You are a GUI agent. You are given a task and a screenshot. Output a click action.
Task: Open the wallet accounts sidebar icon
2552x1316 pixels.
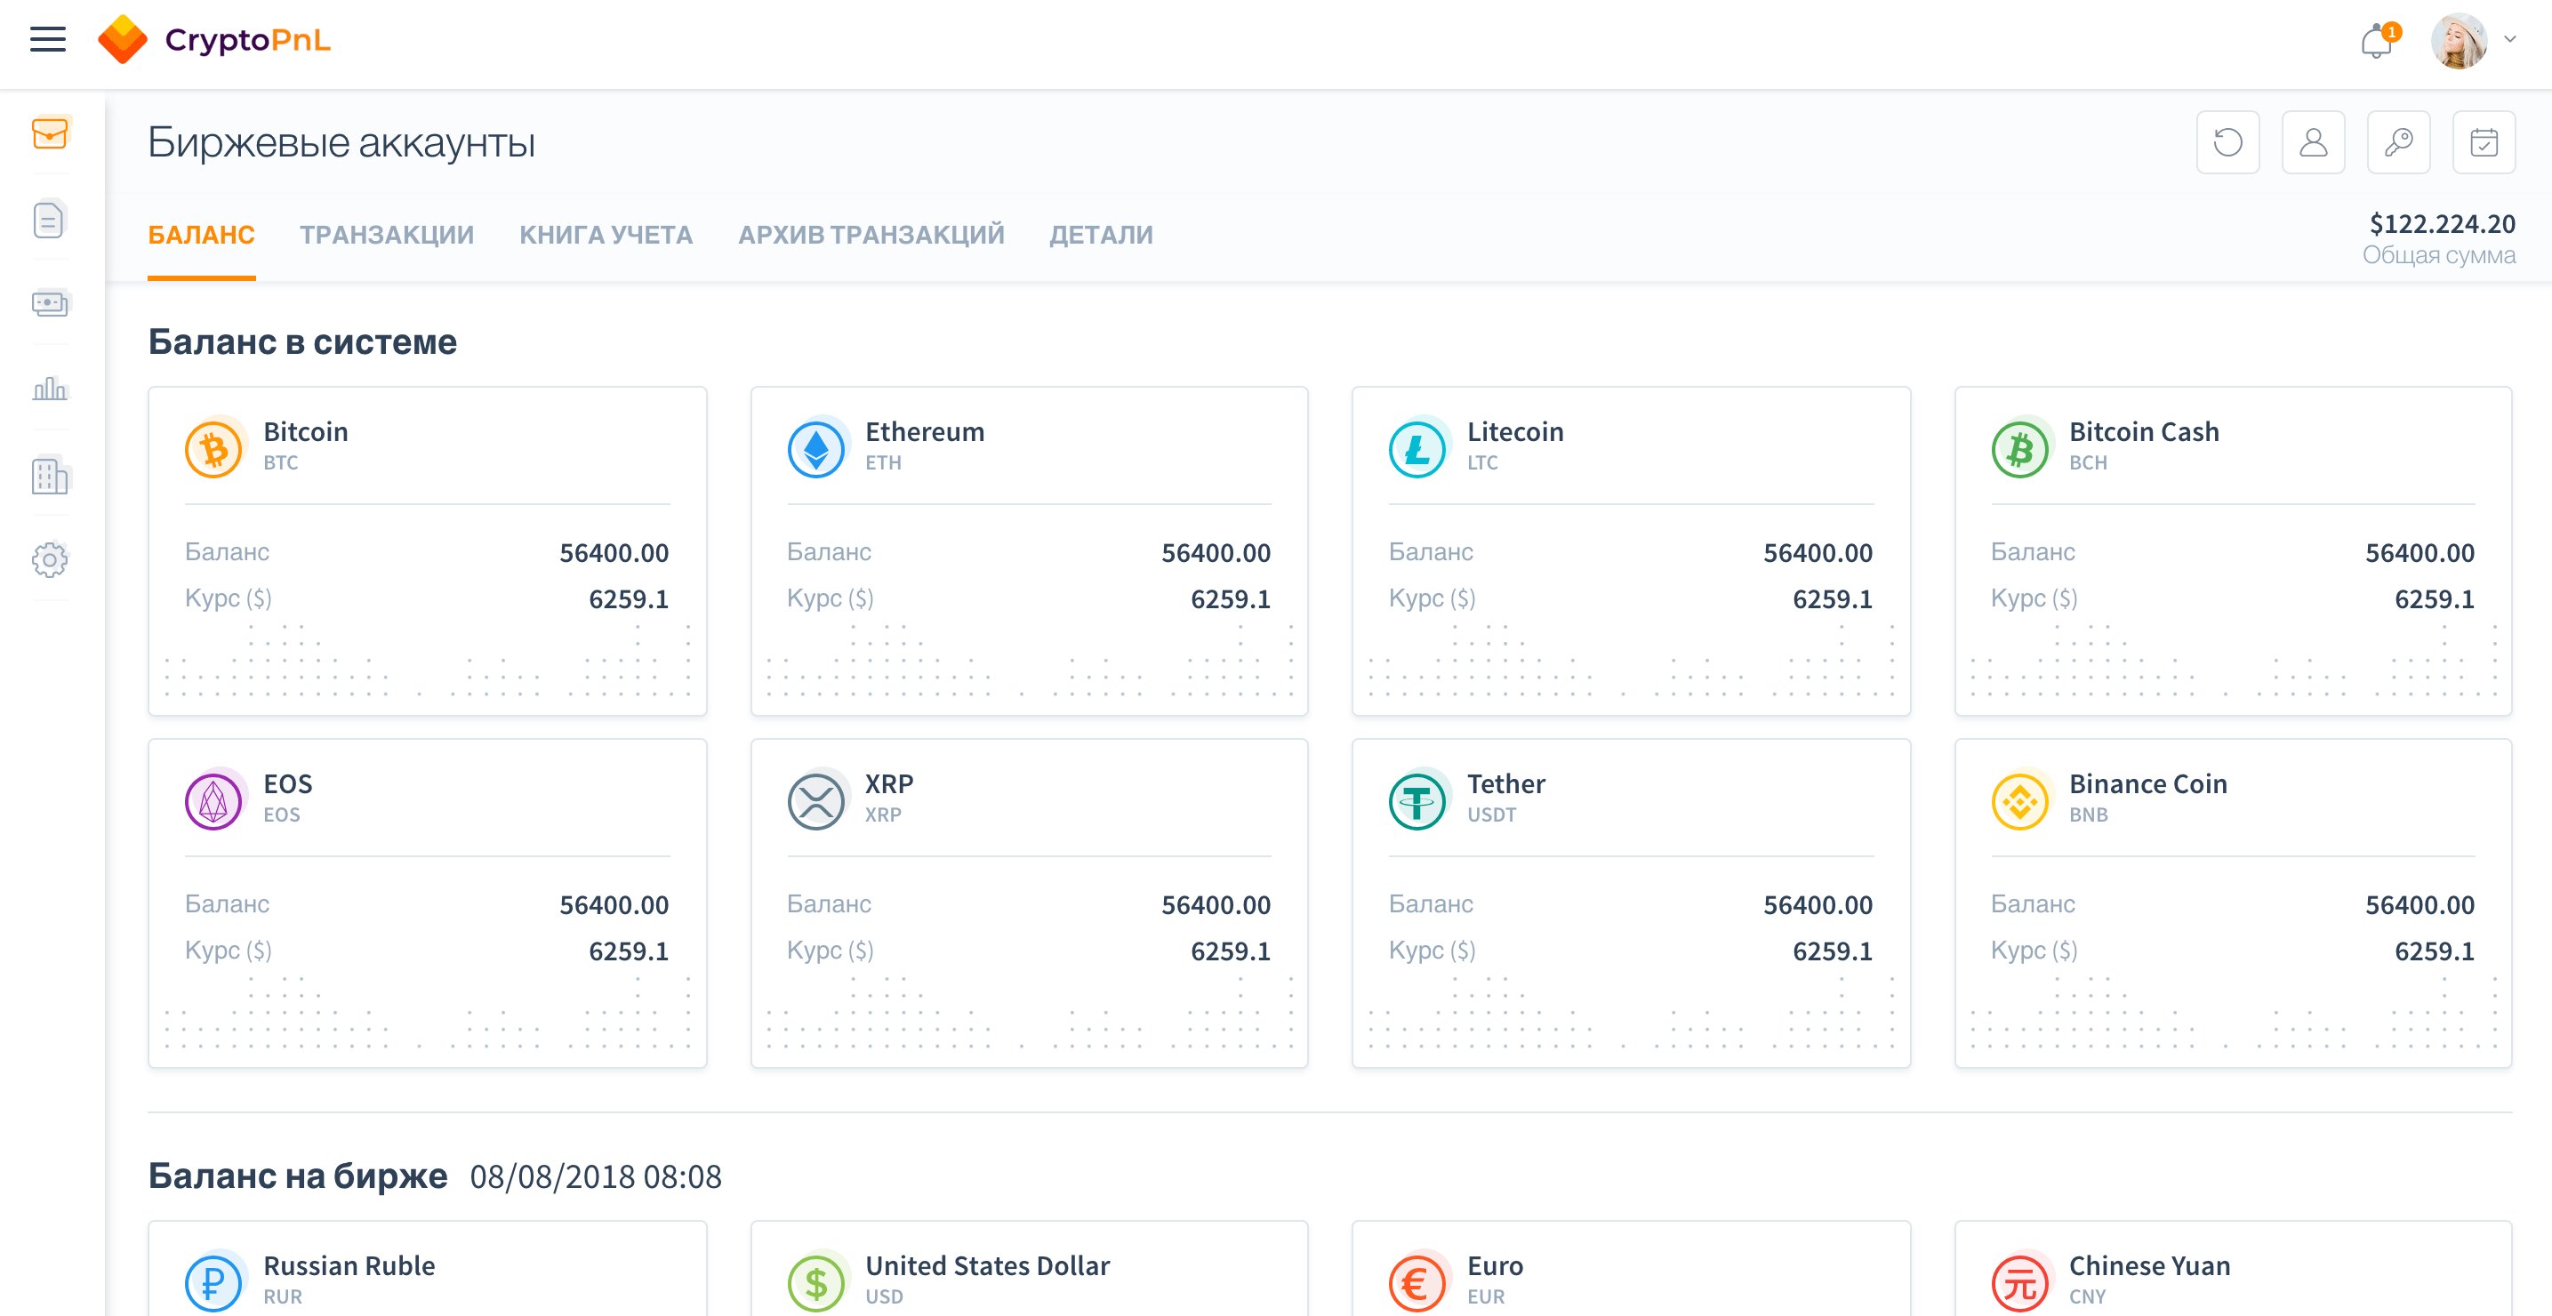50,132
